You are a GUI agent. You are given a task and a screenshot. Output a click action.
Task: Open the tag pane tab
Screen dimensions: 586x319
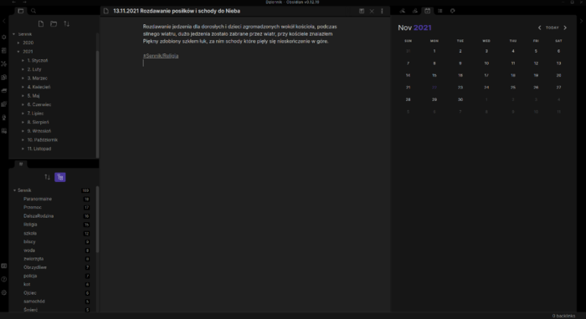click(x=21, y=164)
